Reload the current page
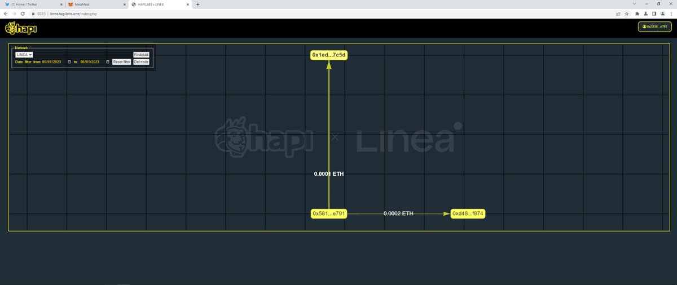Screen dimensions: 677x285 [23, 14]
